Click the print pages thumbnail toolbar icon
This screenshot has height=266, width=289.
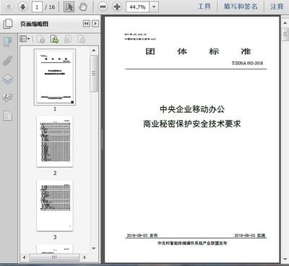pyautogui.click(x=68, y=39)
